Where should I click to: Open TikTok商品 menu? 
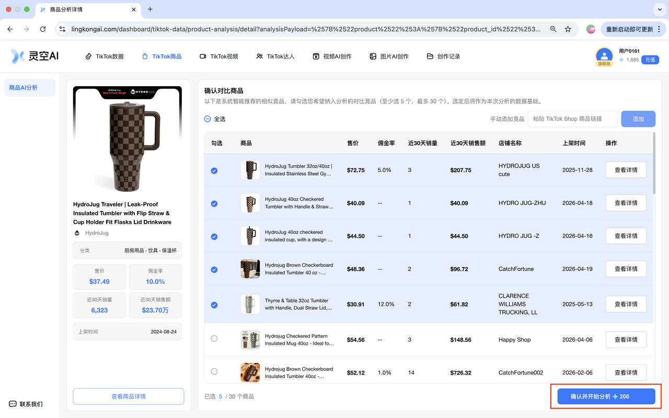pos(162,56)
